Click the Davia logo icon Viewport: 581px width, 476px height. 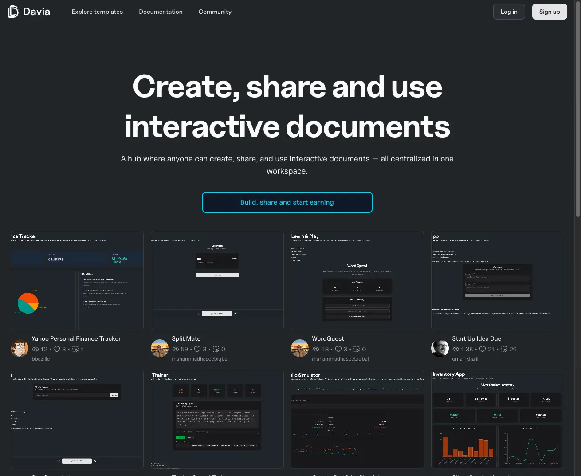click(13, 12)
